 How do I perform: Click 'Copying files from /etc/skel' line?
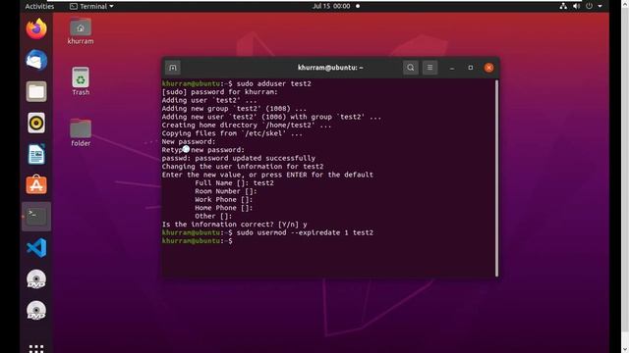[232, 133]
